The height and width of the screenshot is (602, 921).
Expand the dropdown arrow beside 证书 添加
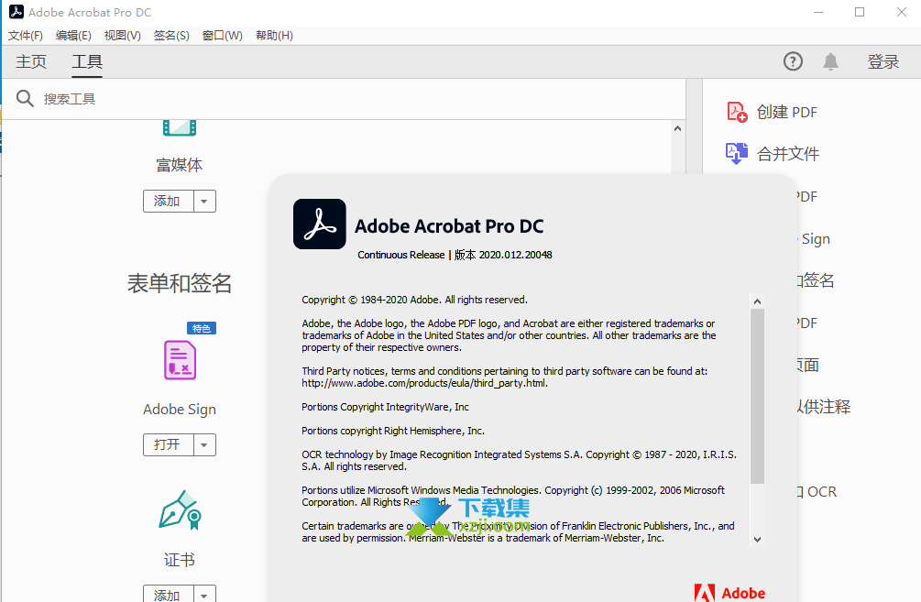(x=204, y=595)
